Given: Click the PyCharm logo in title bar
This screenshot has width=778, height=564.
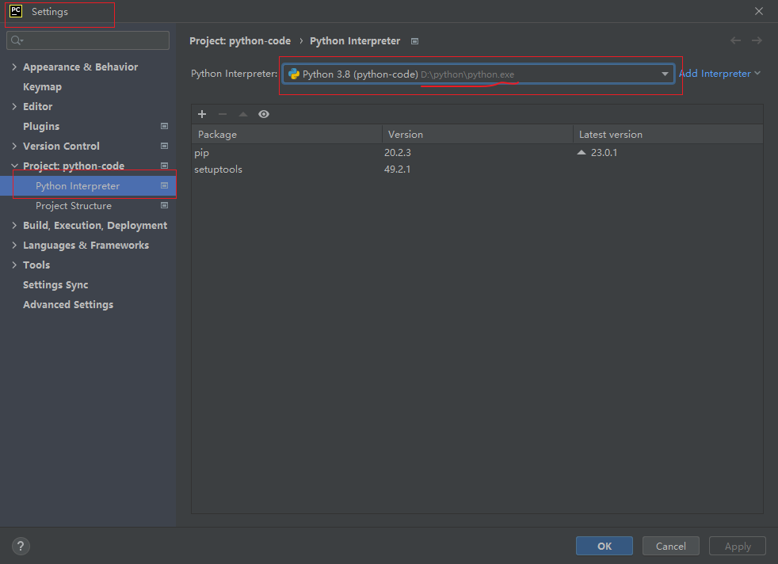Looking at the screenshot, I should pos(16,11).
